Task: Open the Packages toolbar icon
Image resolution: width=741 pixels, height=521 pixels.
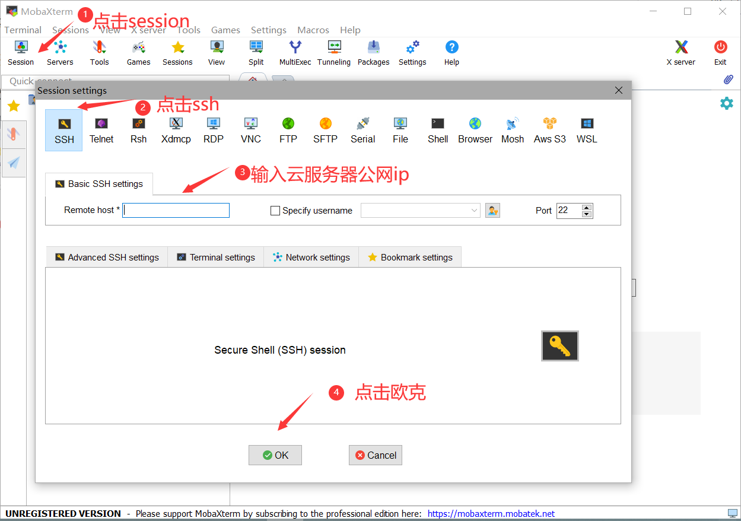Action: pos(374,53)
